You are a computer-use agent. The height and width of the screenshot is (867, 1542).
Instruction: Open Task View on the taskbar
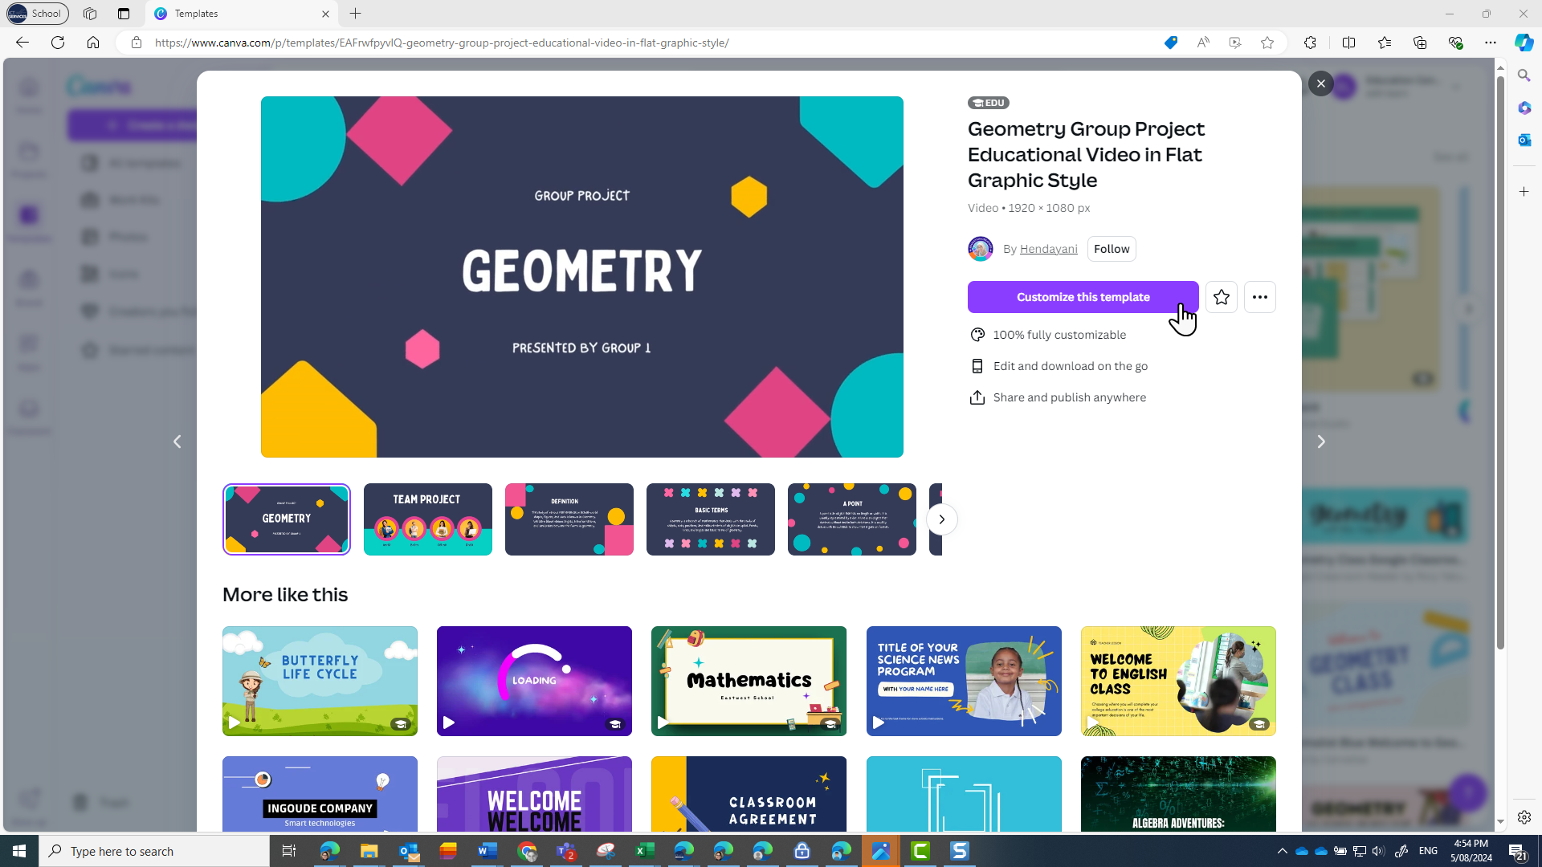[289, 851]
